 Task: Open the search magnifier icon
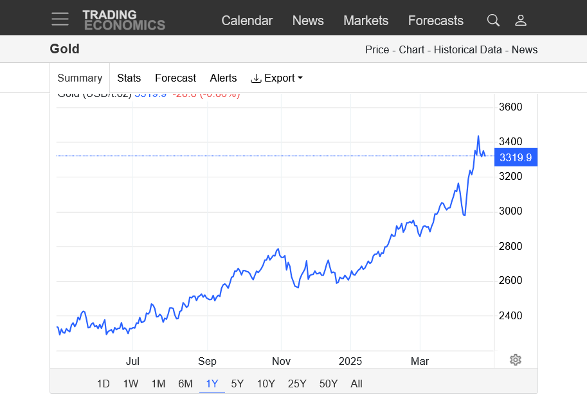pos(493,21)
